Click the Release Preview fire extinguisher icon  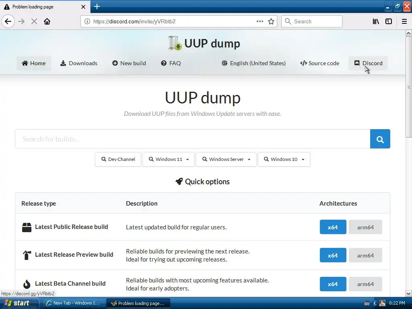27,255
